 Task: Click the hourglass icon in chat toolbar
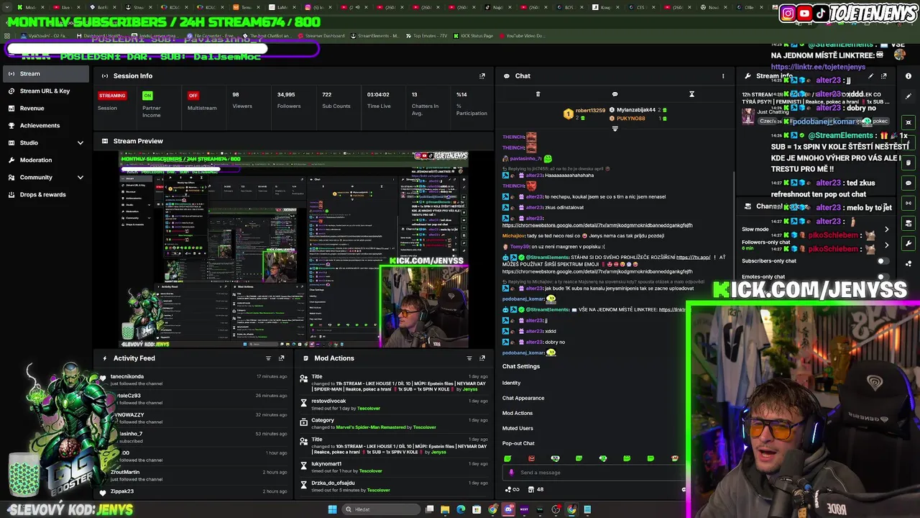click(691, 94)
